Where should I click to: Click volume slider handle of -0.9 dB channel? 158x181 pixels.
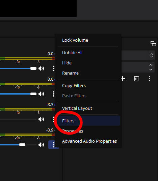click(22, 145)
